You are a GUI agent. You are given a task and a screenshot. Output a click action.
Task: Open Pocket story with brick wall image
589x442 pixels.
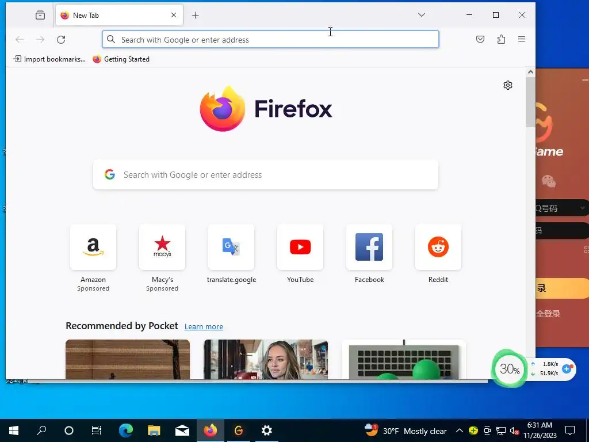tap(128, 359)
